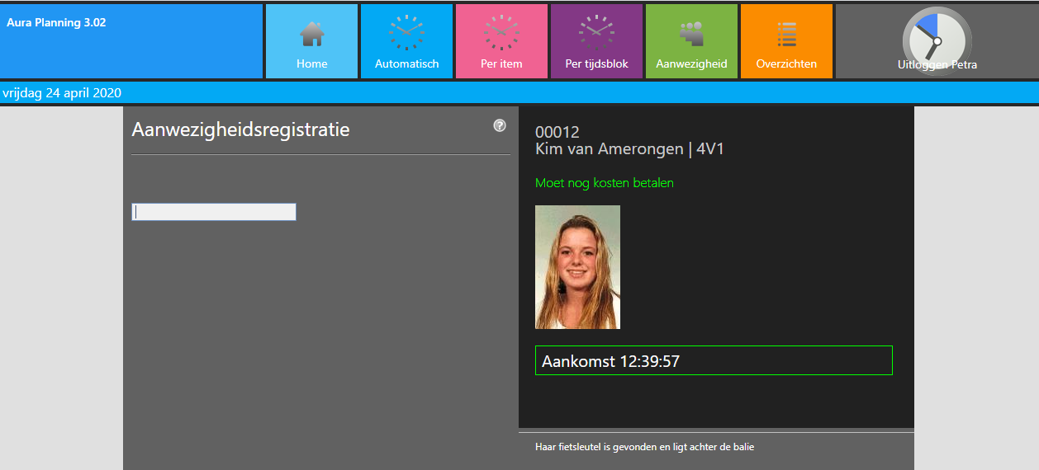Click Kim van Amerongen's student photo
The height and width of the screenshot is (470, 1039).
coord(577,267)
